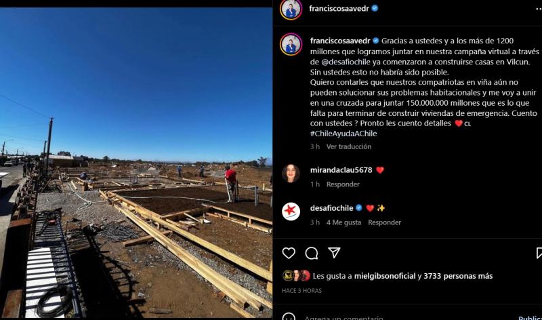This screenshot has width=542, height=320.
Task: Click the construction site photo
Action: click(x=136, y=163)
